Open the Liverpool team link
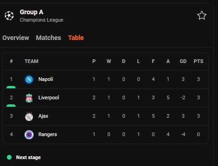218x166 pixels. click(49, 97)
